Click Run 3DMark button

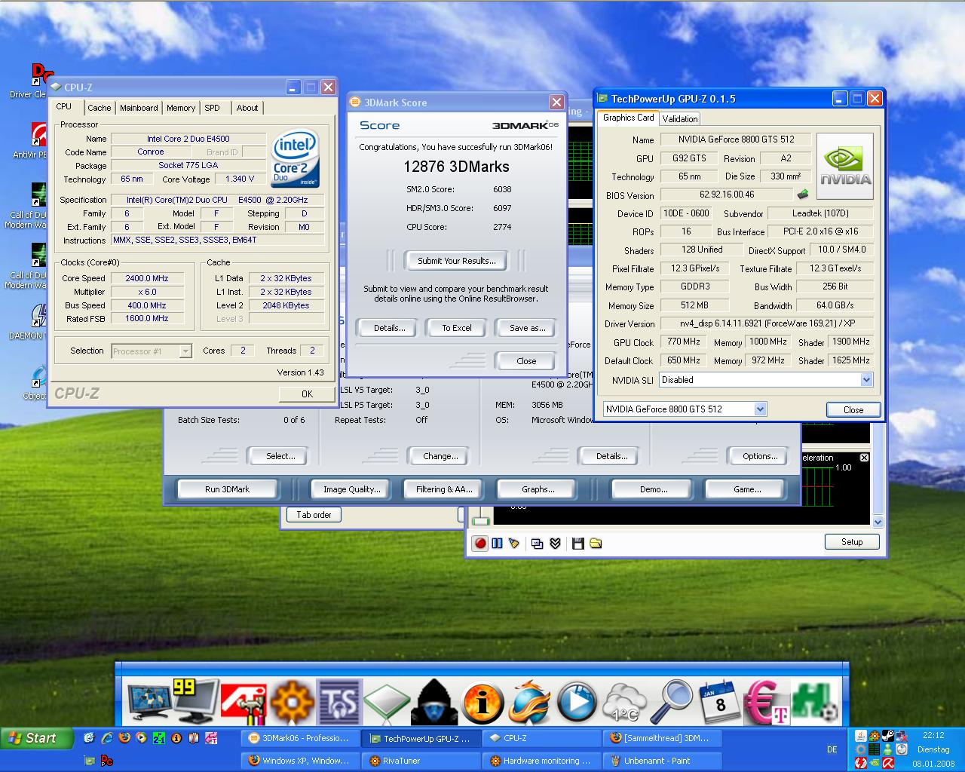click(228, 489)
